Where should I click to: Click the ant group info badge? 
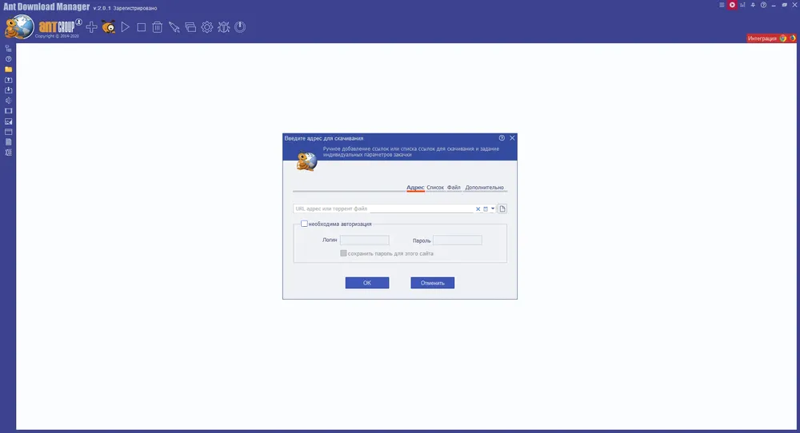[x=78, y=22]
